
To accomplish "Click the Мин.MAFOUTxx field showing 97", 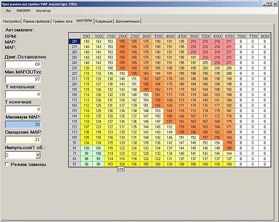I will pos(23,79).
